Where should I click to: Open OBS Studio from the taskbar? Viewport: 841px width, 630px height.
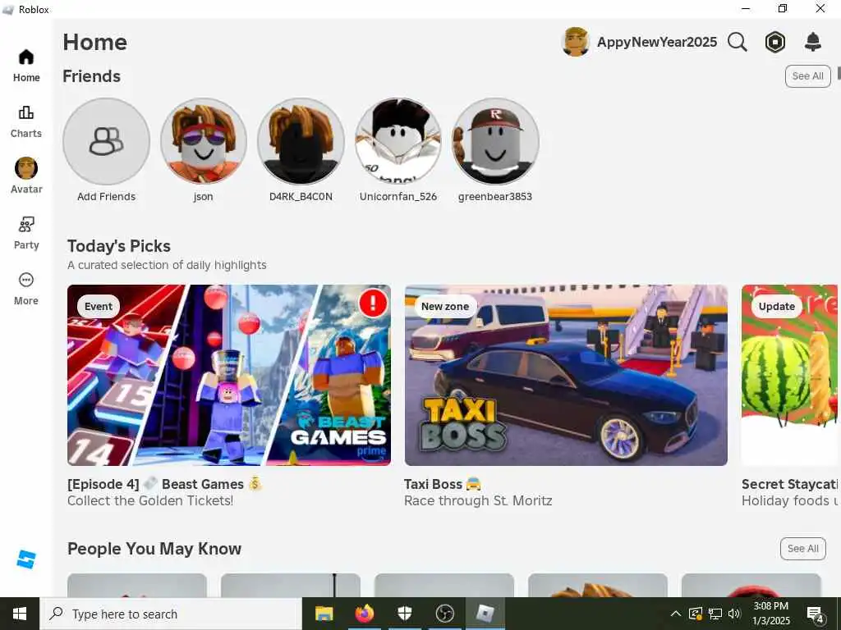point(444,614)
